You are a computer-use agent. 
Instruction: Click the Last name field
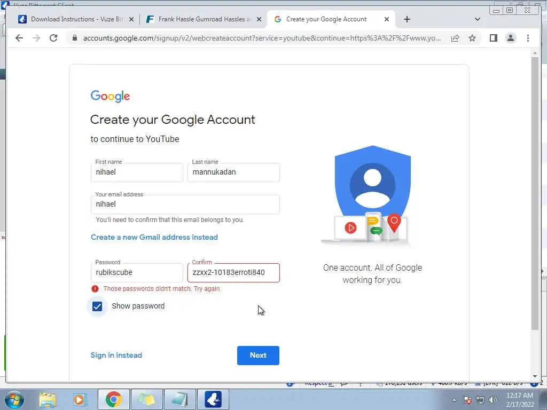pos(233,172)
